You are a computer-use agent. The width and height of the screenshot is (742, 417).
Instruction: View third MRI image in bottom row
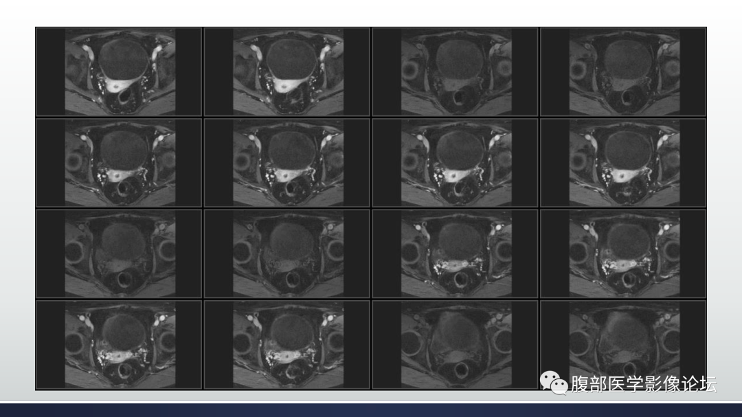click(456, 345)
